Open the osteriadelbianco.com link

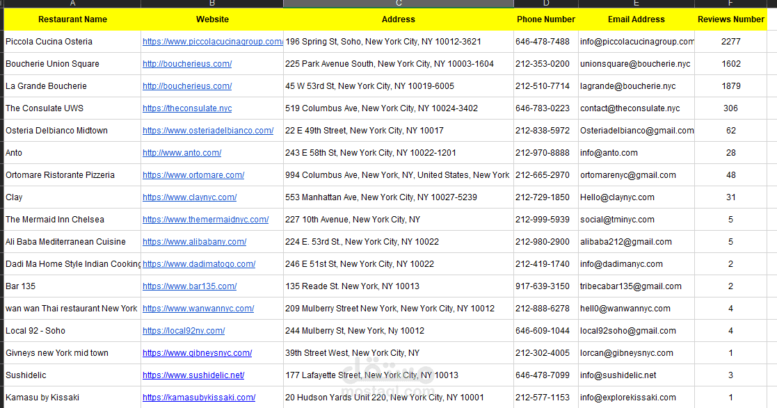point(207,131)
